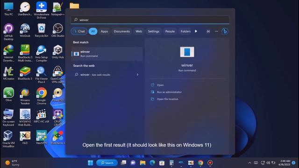Open the GitHub Desktop shortcut
Viewport: 299px width, 168px height.
(8, 32)
